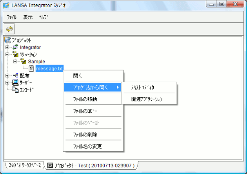Select the Sample tree label
This screenshot has height=174, width=247.
coord(36,61)
